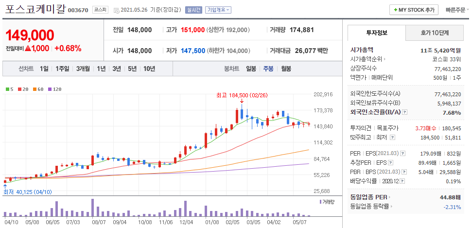Click the 7.68% foreign ownership ratio
This screenshot has height=228, width=472.
[x=453, y=113]
